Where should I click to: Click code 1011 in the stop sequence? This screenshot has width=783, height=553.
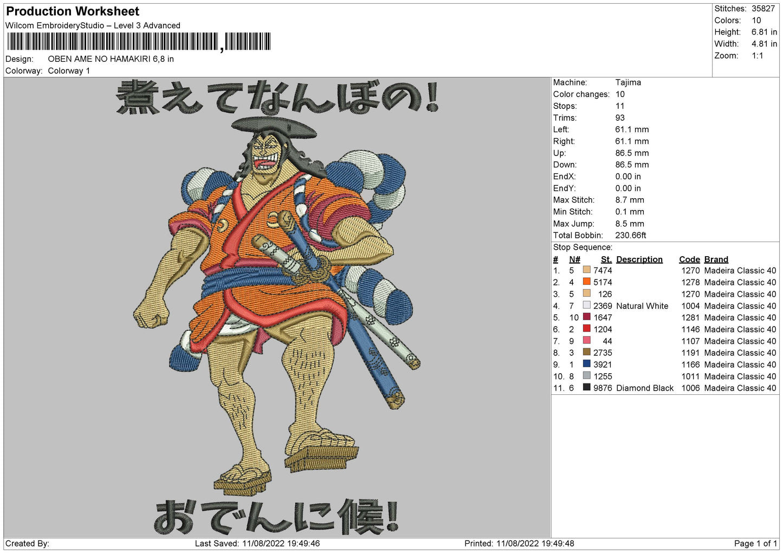(690, 376)
